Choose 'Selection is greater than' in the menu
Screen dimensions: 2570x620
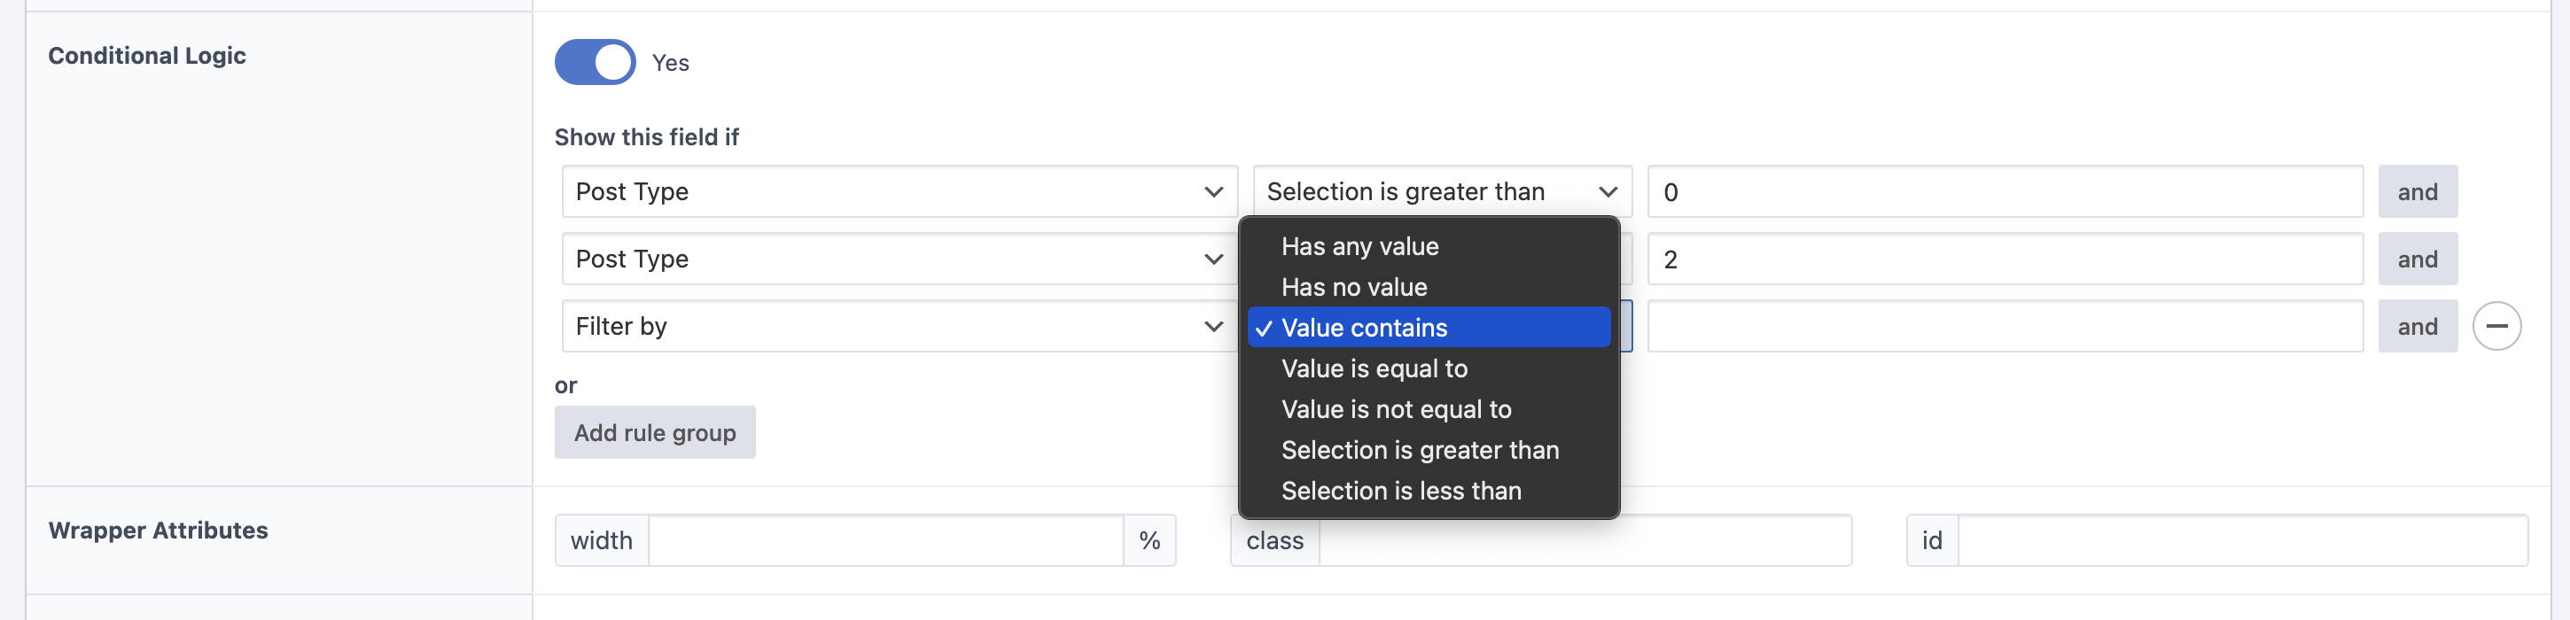[1420, 450]
